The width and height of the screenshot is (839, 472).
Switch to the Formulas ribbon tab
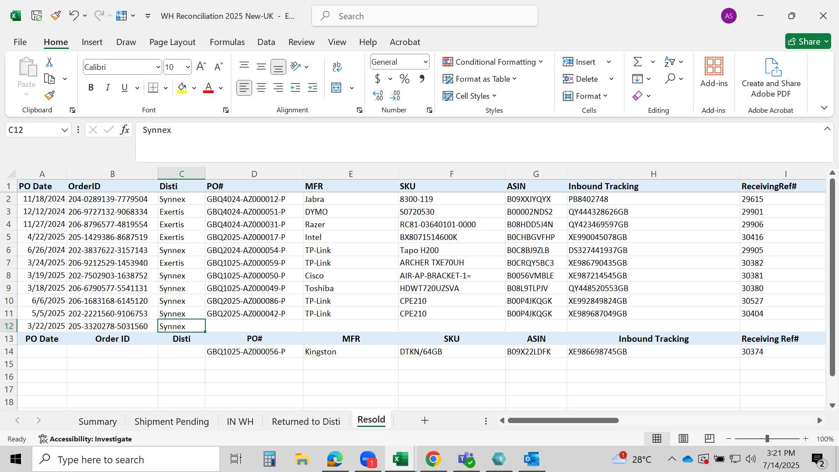tap(227, 42)
